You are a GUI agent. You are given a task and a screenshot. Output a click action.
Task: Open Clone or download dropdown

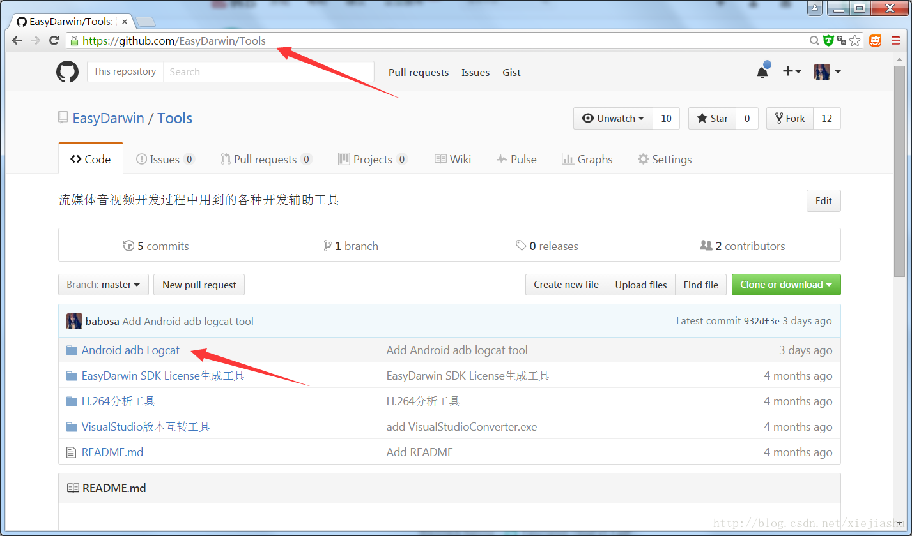[786, 285]
